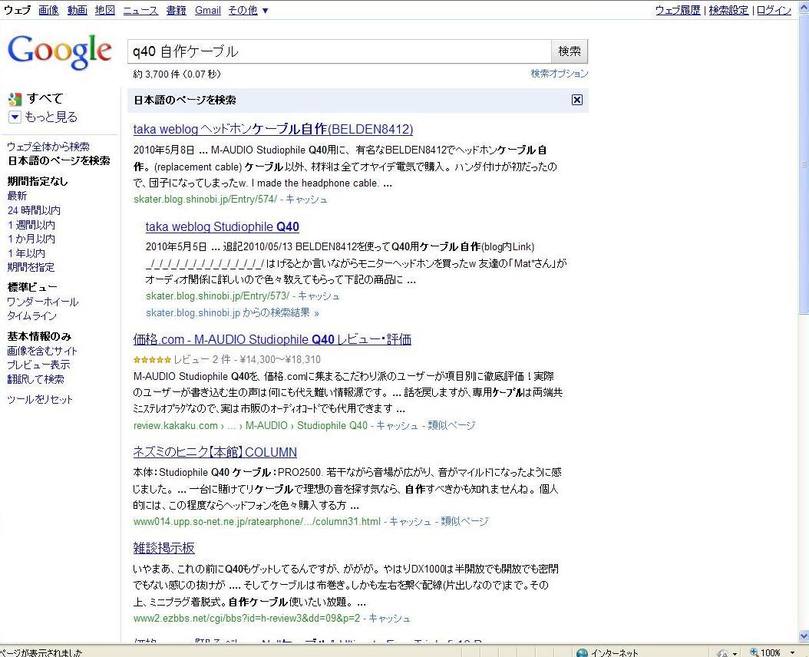
Task: Click the five-star rating icon for kakaku result
Action: click(152, 360)
